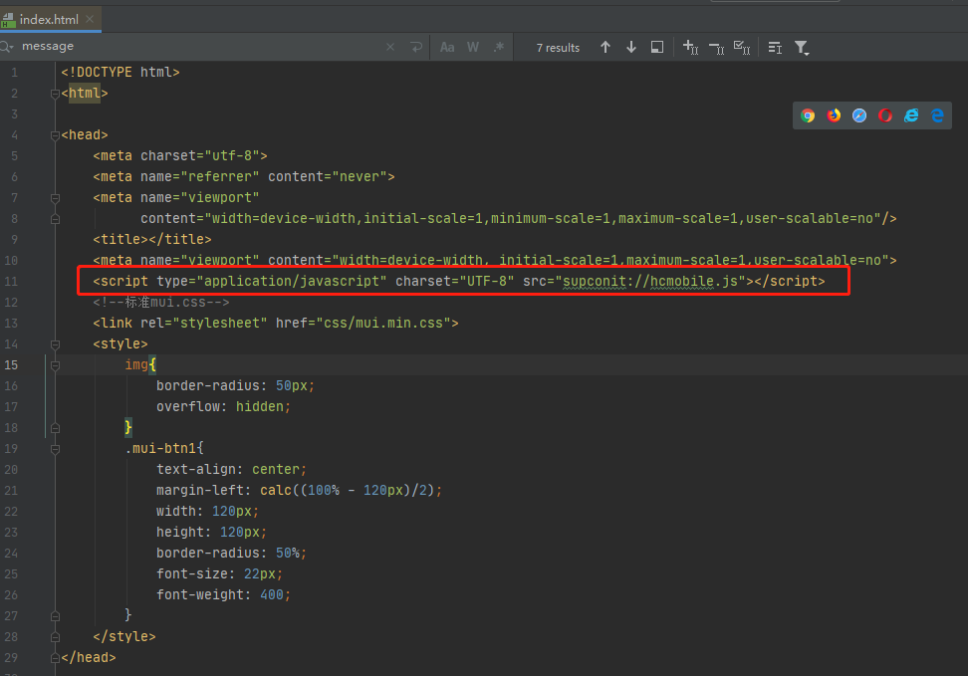Open search history dropdown by magnifier
The image size is (968, 676).
7,46
